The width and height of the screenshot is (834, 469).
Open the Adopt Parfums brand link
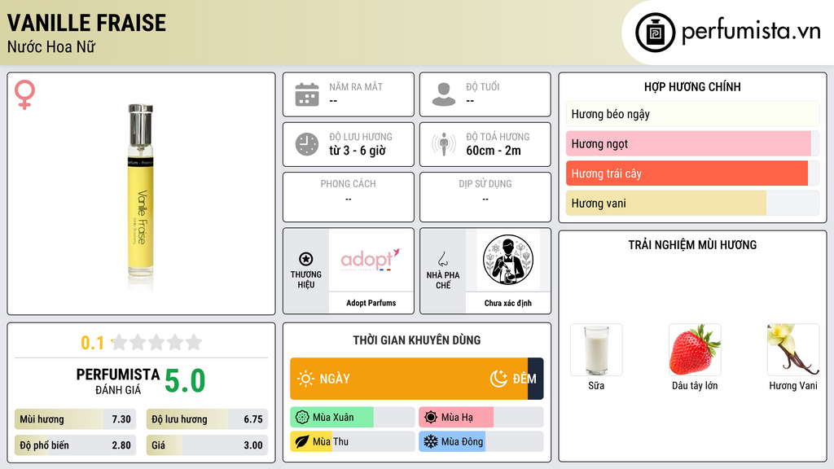pyautogui.click(x=371, y=303)
